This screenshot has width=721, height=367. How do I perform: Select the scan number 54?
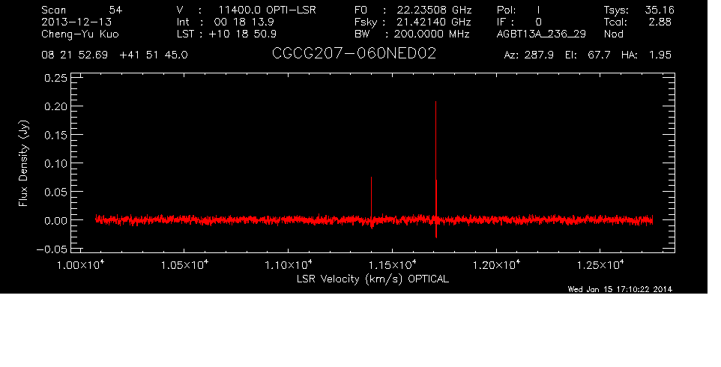[115, 10]
